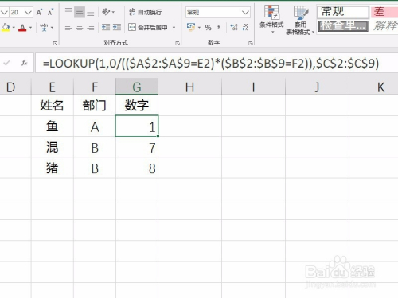Open font settings dialog launcher
This screenshot has height=298, width=398.
pyautogui.click(x=55, y=43)
